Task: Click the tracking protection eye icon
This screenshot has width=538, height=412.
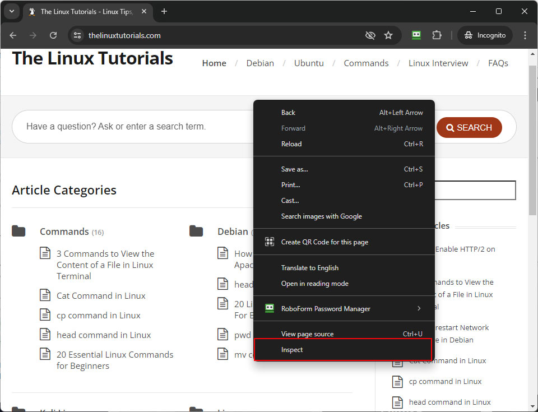Action: pos(370,35)
